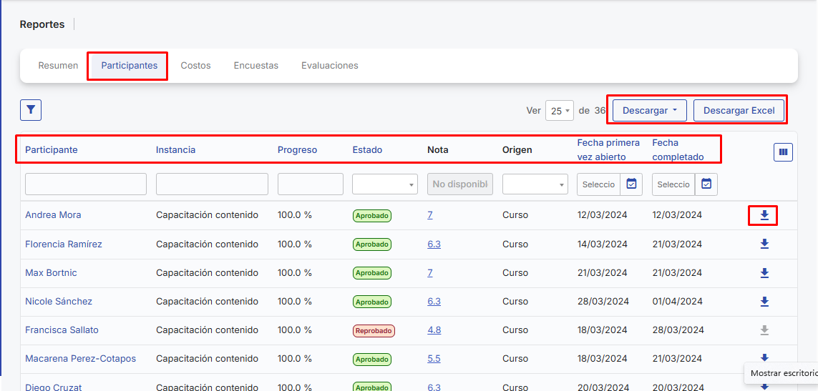Screen dimensions: 818x391
Task: Sort by the Progreso column header
Action: tap(297, 150)
